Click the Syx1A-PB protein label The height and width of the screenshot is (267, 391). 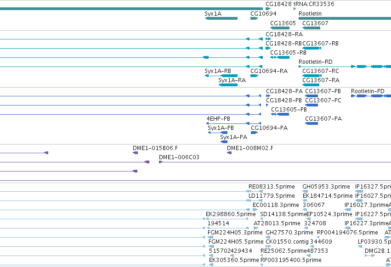221,128
